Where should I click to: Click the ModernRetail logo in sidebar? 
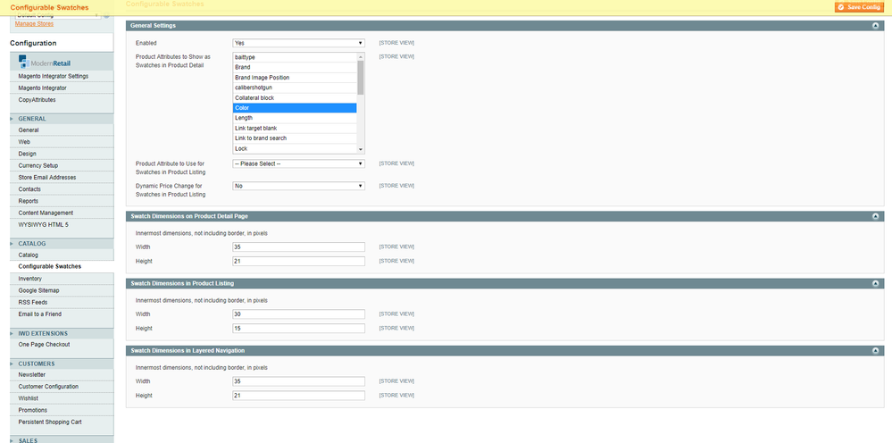(45, 63)
